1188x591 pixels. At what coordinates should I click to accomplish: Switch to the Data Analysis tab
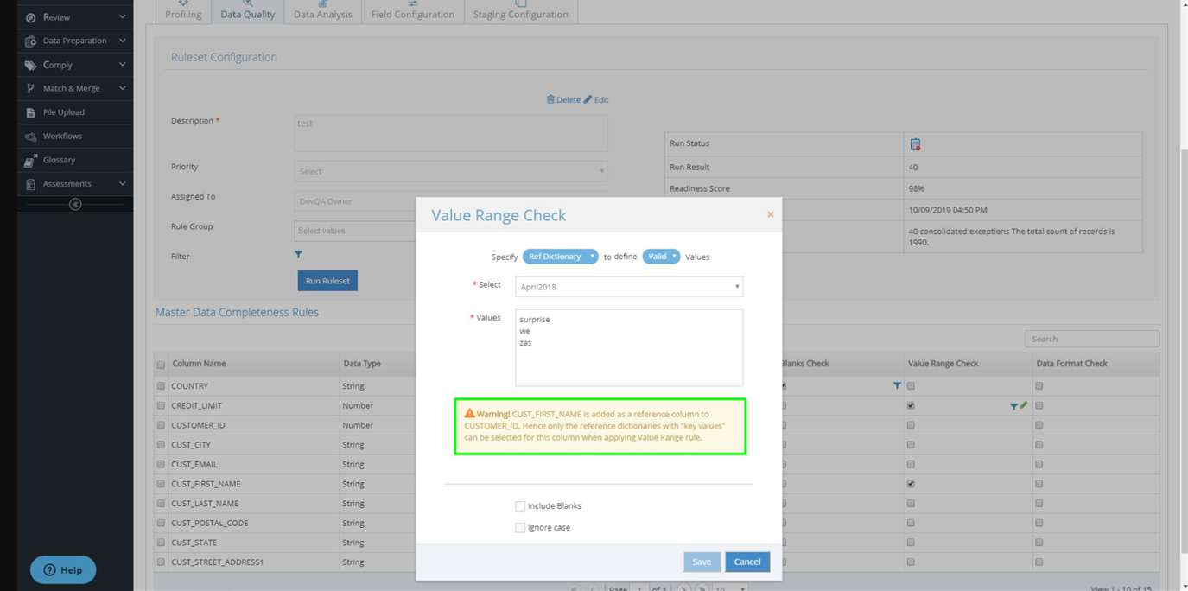(322, 11)
